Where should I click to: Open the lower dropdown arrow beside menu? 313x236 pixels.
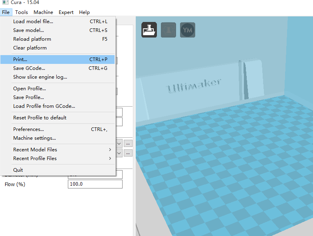(119, 153)
